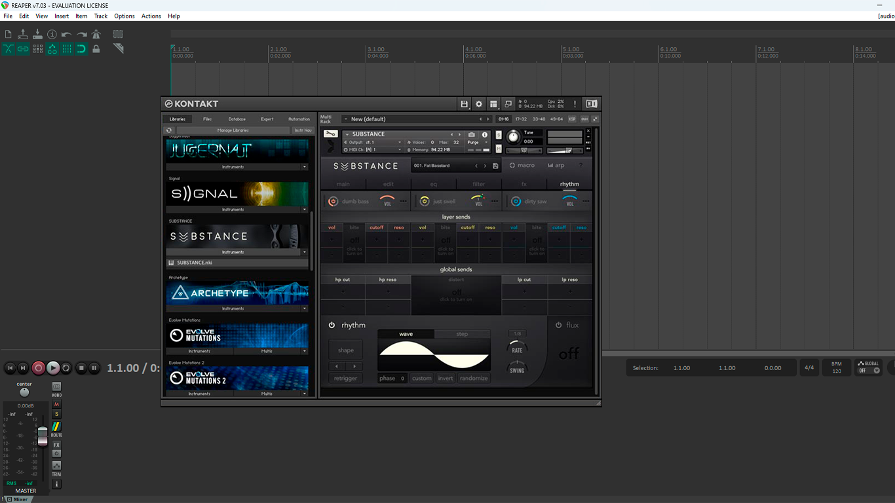
Task: Click power icon of dumb bass layer
Action: [x=333, y=202]
